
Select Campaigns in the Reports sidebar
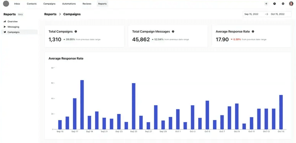pos(20,32)
